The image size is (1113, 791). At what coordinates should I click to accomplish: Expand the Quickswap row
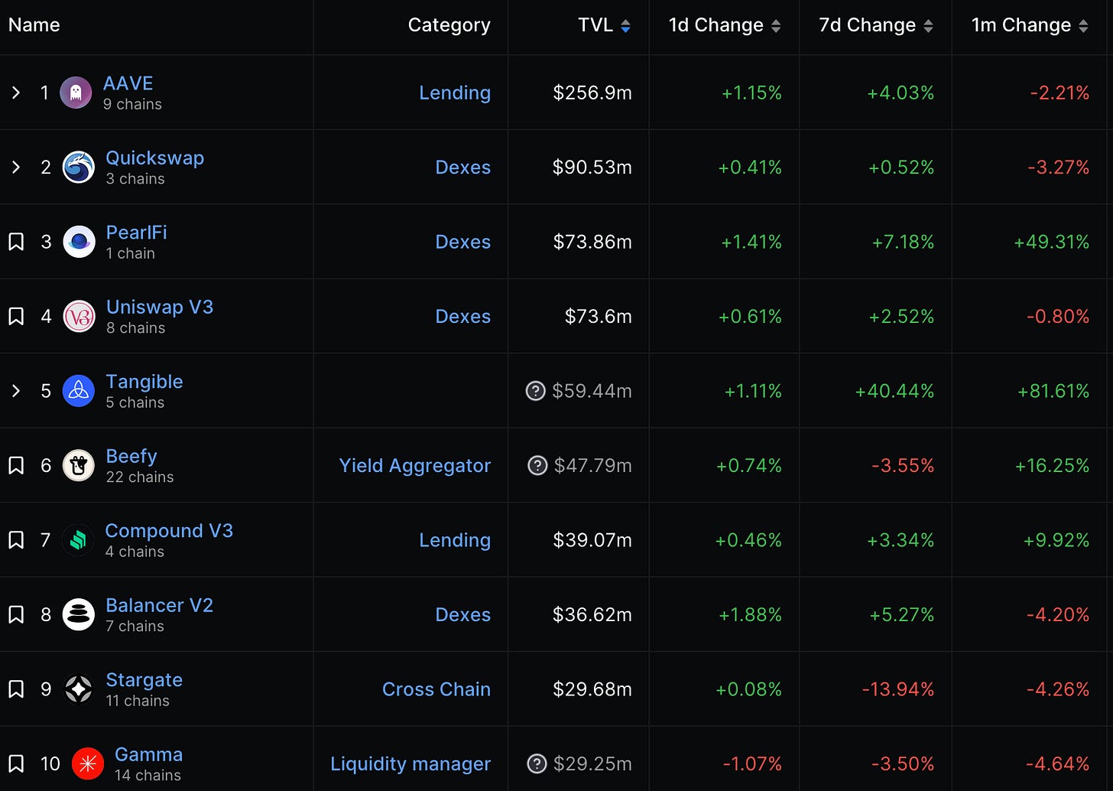(x=16, y=168)
